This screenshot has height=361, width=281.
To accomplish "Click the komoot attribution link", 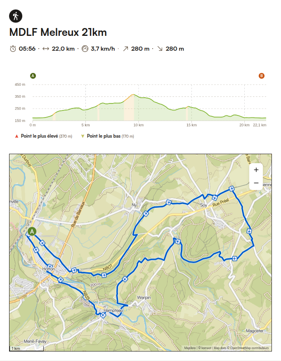I will [x=205, y=348].
